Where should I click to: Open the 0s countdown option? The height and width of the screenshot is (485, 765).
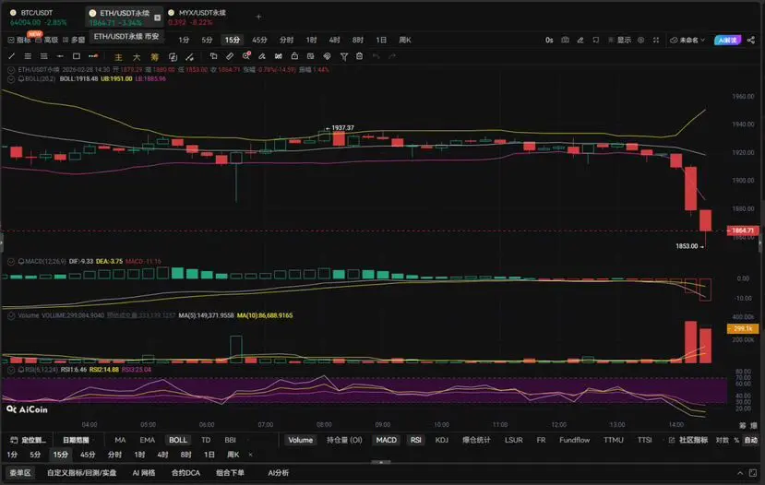tap(549, 40)
